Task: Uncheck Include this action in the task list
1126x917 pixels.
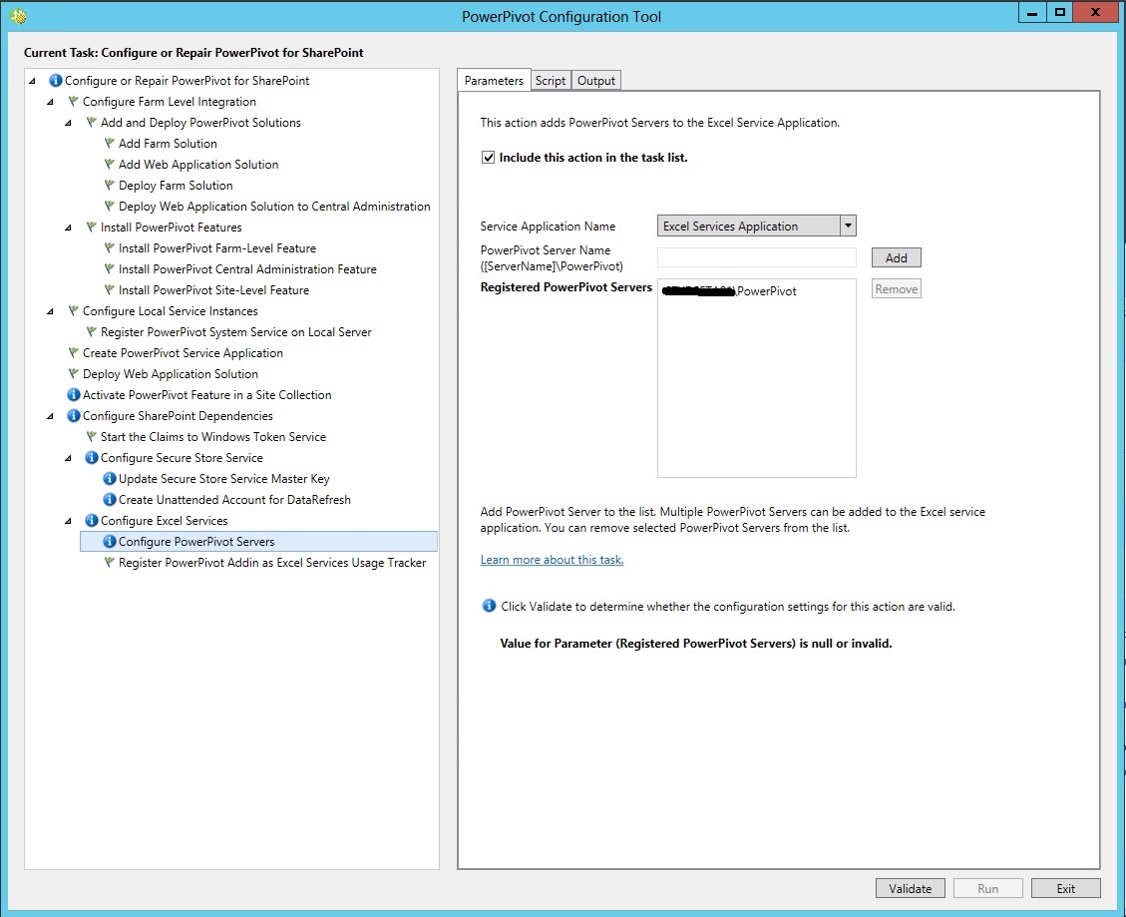Action: (488, 157)
